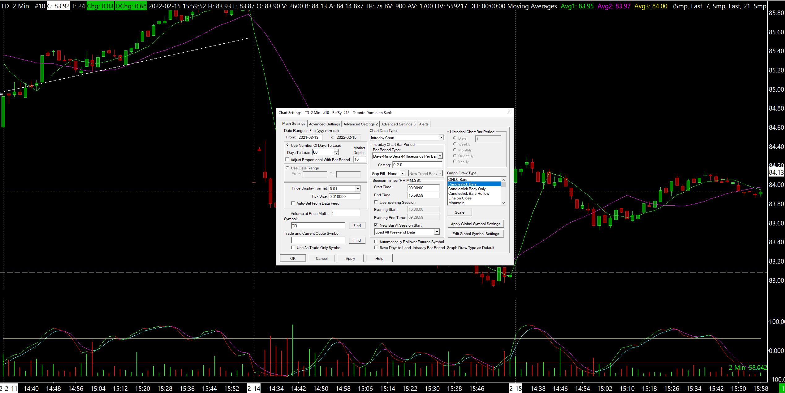Decrement Days To Load spinner down arrow

point(336,154)
